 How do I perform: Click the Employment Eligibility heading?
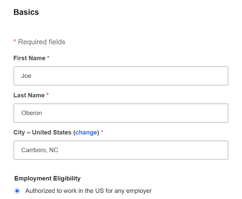47,178
